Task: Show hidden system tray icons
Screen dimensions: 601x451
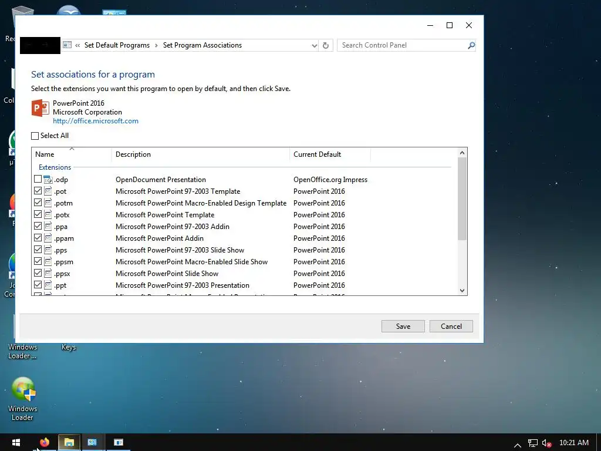Action: (x=518, y=445)
